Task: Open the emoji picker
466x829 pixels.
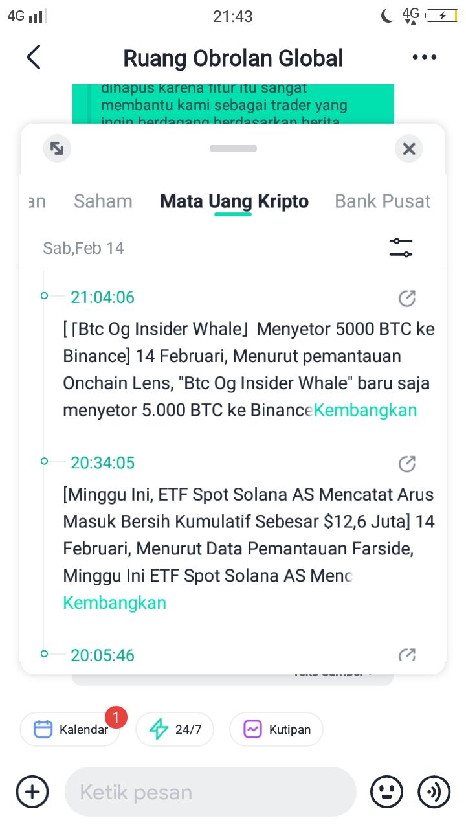Action: 386,791
